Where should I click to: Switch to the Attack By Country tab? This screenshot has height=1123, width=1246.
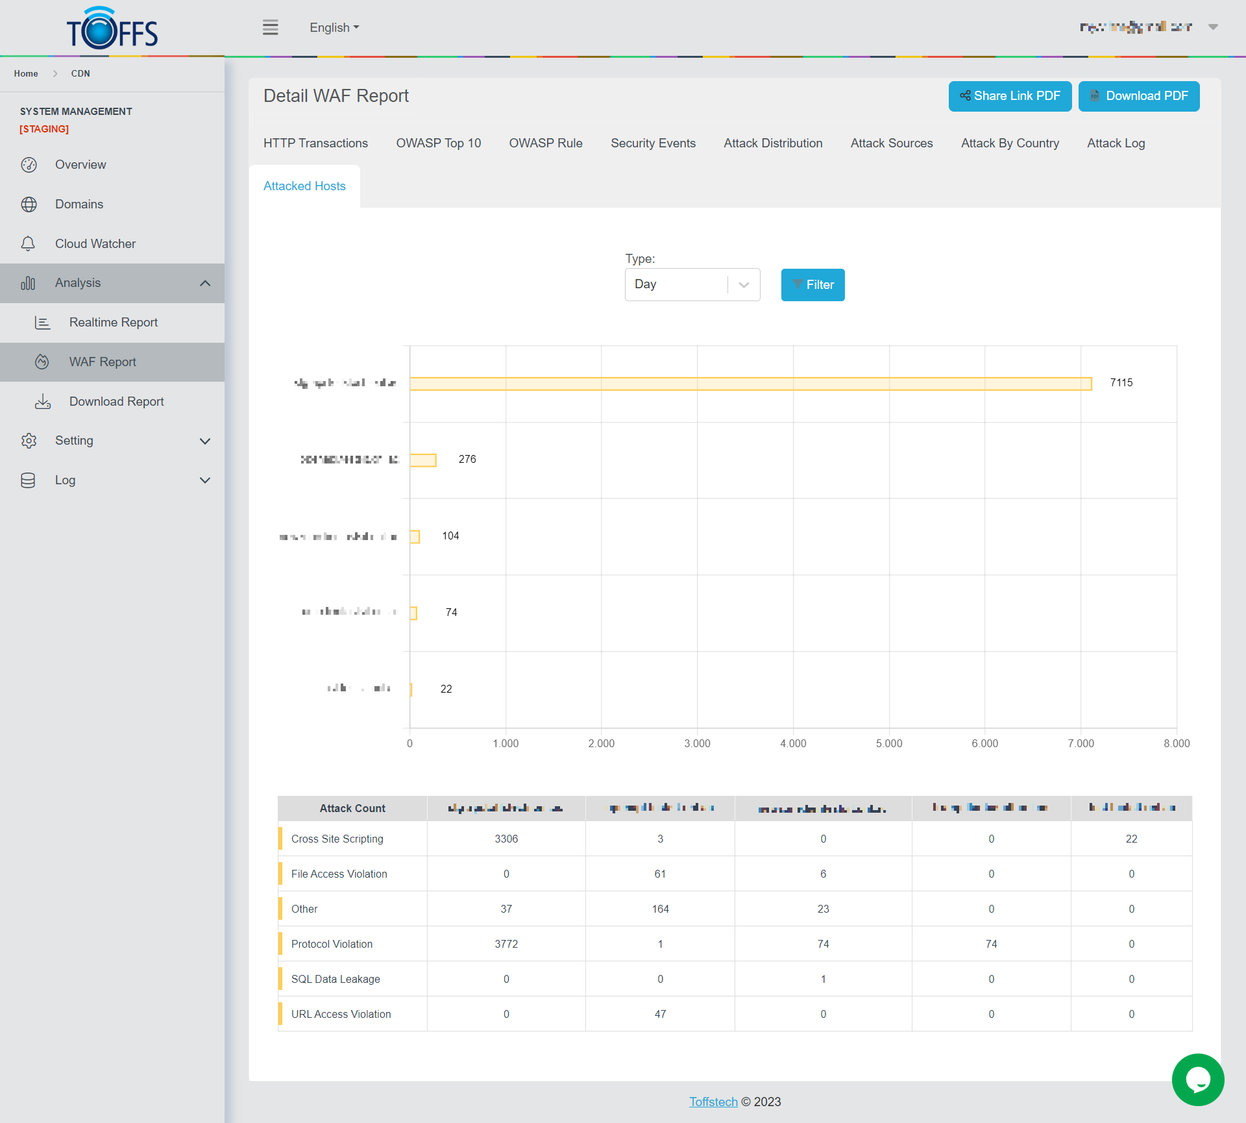(x=1010, y=143)
